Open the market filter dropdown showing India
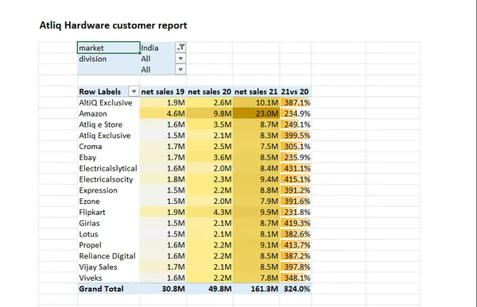 pyautogui.click(x=180, y=48)
